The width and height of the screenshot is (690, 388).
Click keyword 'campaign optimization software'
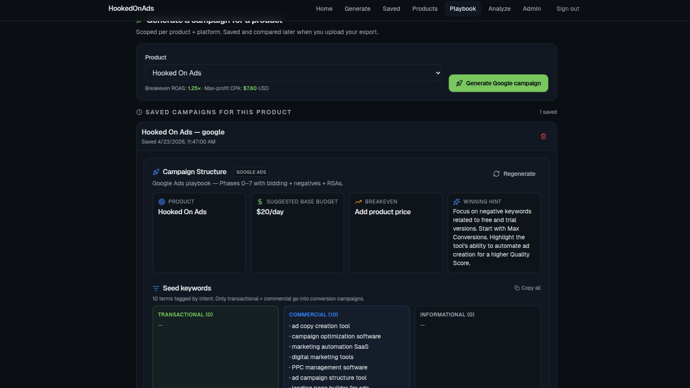click(x=336, y=337)
